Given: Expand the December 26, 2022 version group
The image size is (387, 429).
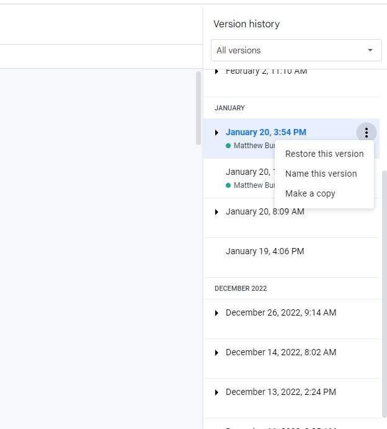Looking at the screenshot, I should point(216,313).
